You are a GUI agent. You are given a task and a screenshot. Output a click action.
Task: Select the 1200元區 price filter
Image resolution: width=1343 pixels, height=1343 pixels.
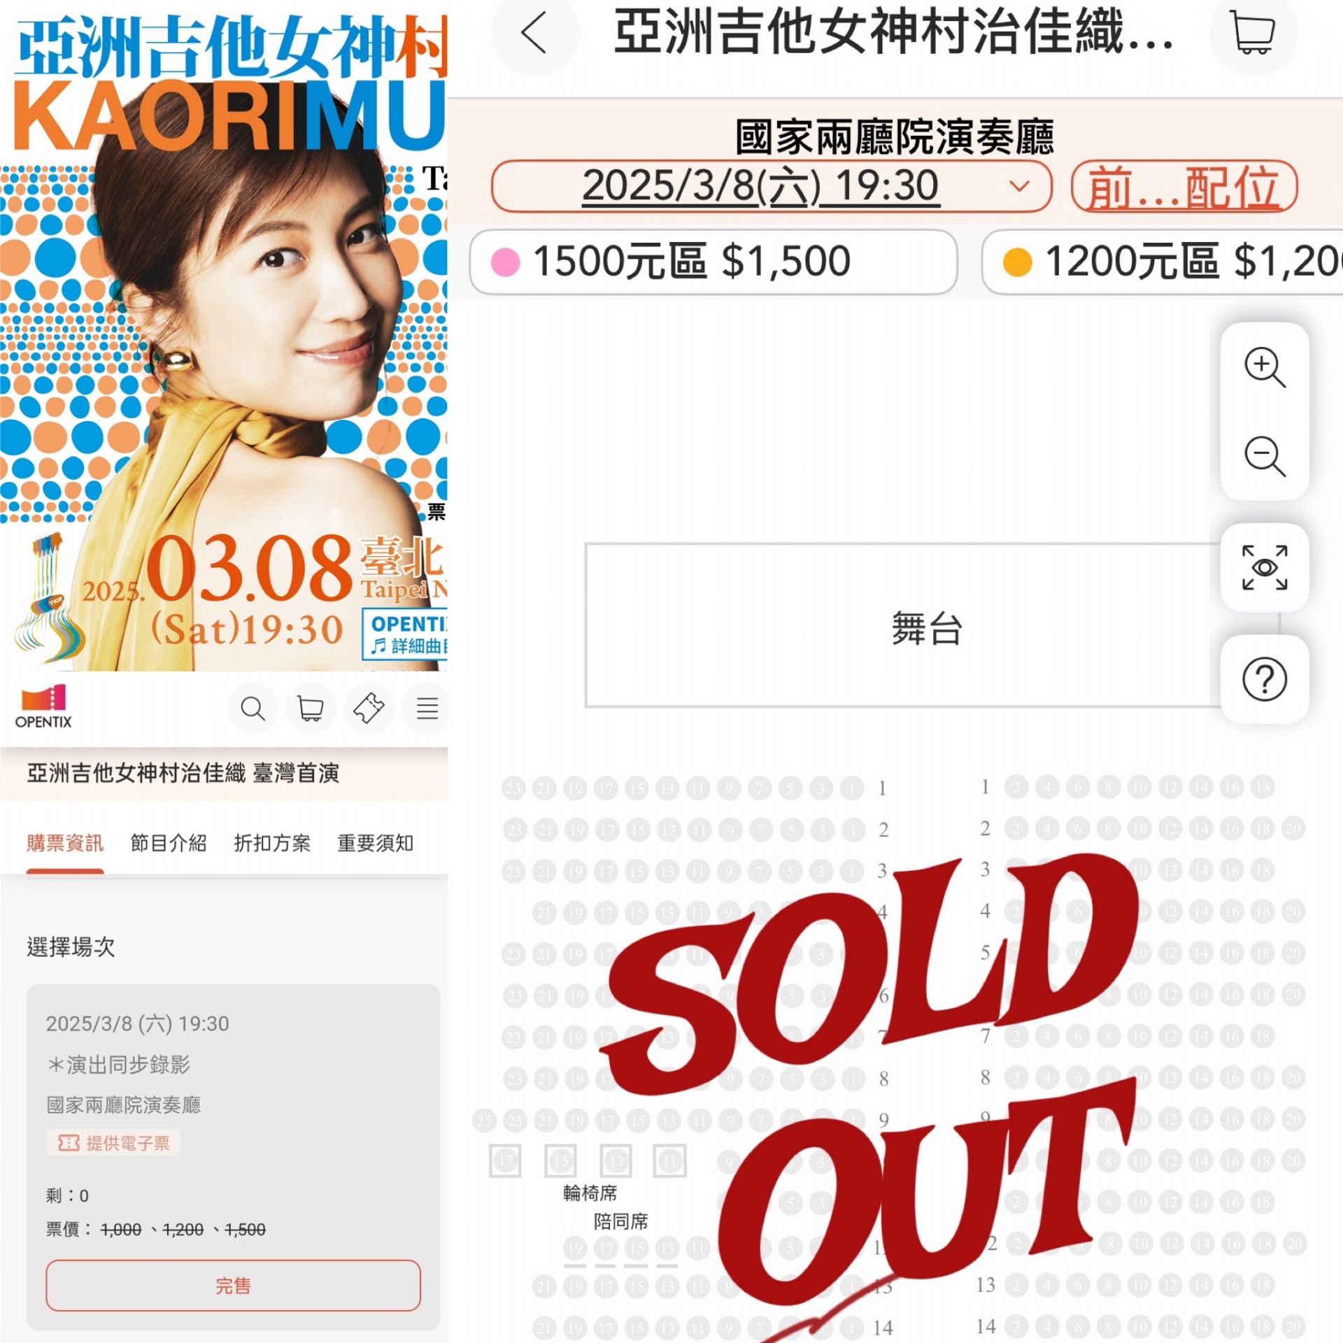click(1163, 262)
